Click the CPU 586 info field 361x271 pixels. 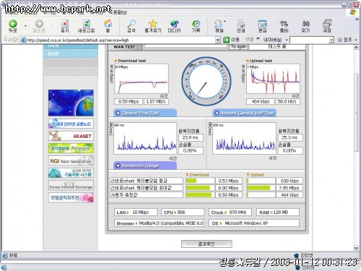click(183, 212)
